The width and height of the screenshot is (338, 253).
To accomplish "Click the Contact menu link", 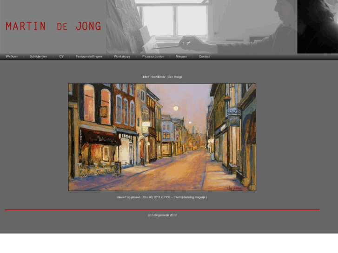I will click(205, 57).
